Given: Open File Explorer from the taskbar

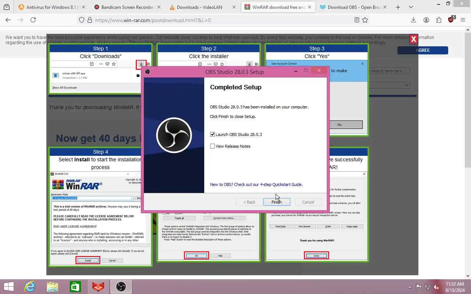Looking at the screenshot, I should pyautogui.click(x=53, y=287).
